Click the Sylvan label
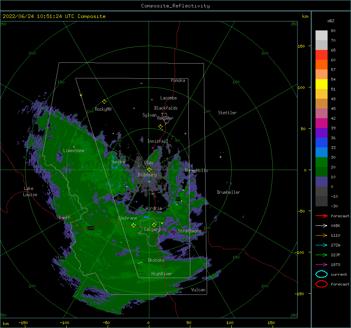This screenshot has width=351, height=328. tap(149, 115)
